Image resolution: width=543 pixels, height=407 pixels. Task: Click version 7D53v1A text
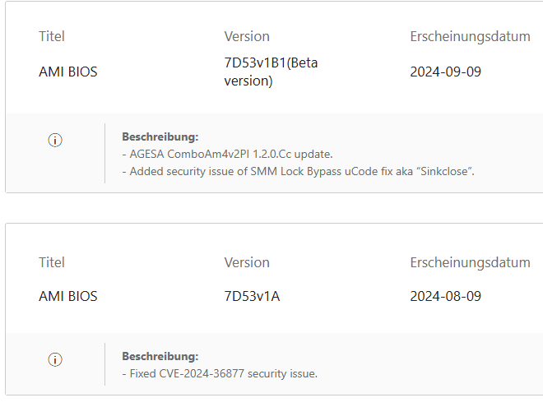pos(252,296)
